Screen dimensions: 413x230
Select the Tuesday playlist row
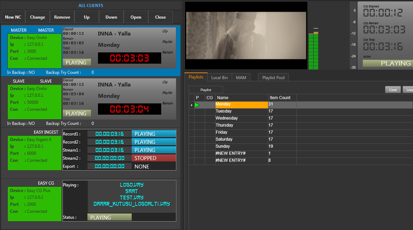[x=241, y=111]
